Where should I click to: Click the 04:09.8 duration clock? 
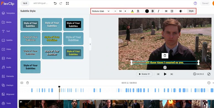(x=198, y=74)
